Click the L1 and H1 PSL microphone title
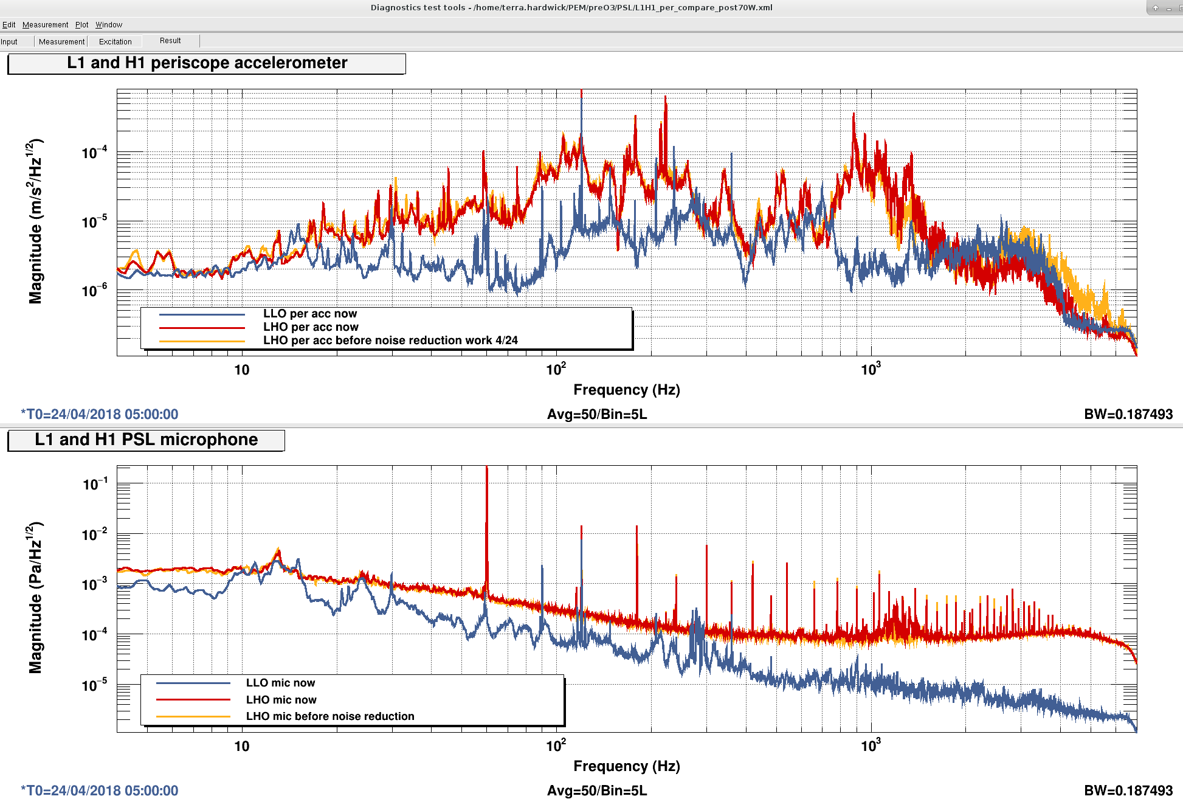 [x=146, y=440]
